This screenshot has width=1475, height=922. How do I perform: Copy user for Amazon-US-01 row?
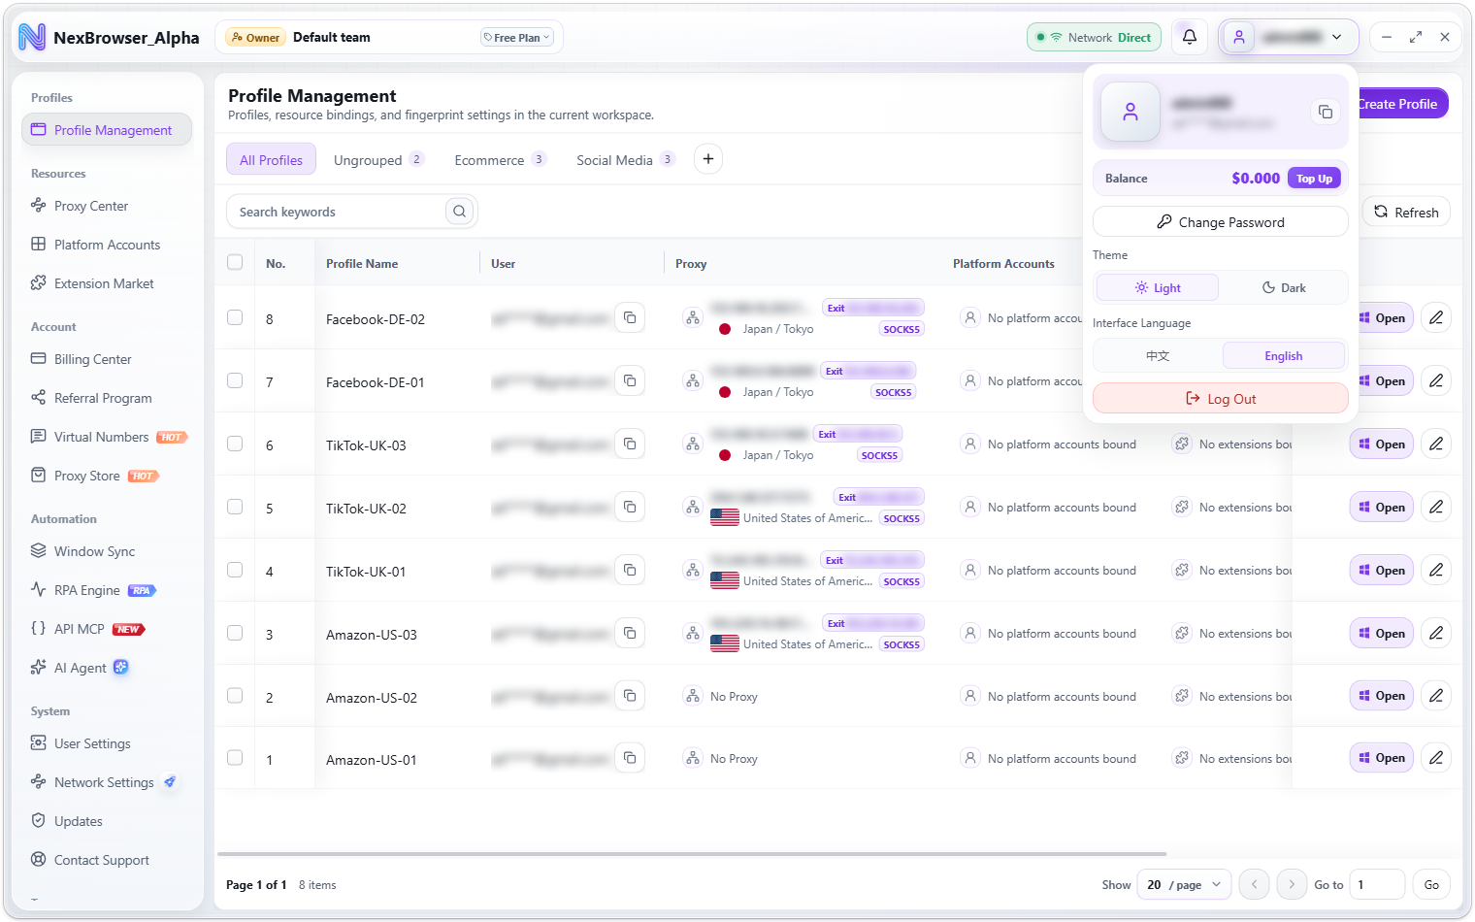pyautogui.click(x=630, y=758)
